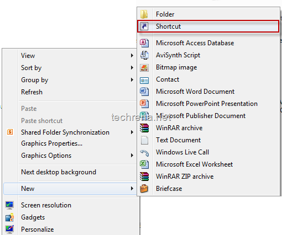282x235 pixels.
Task: Click the Publisher Document icon
Action: click(x=144, y=115)
